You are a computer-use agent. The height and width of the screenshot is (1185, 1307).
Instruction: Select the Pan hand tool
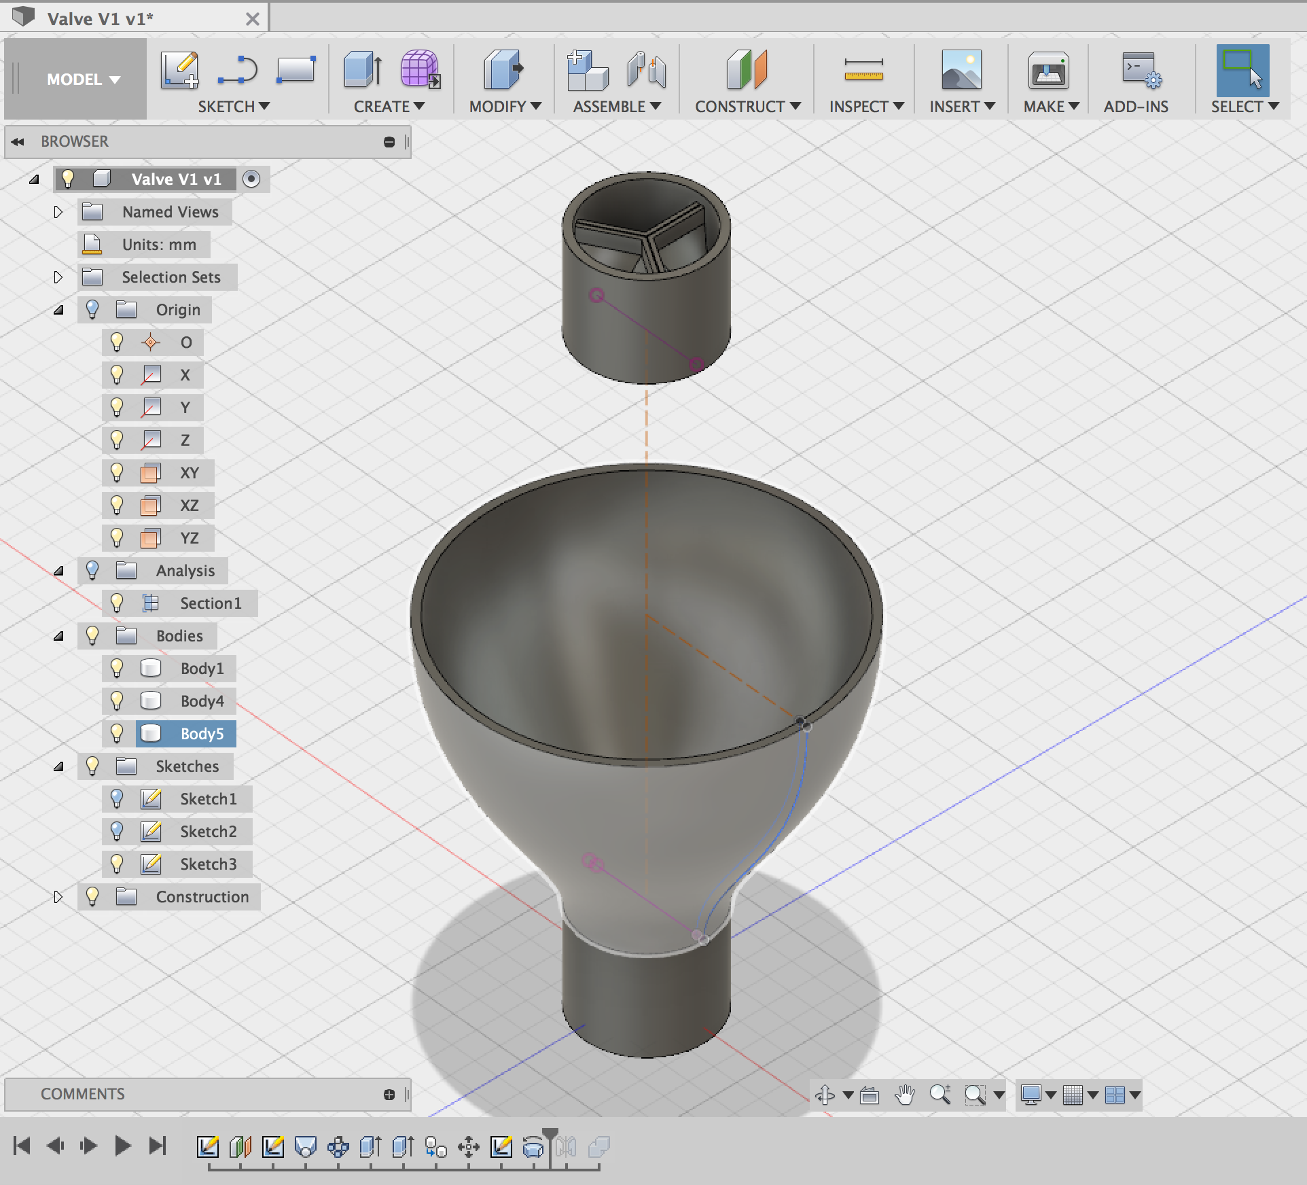(905, 1095)
